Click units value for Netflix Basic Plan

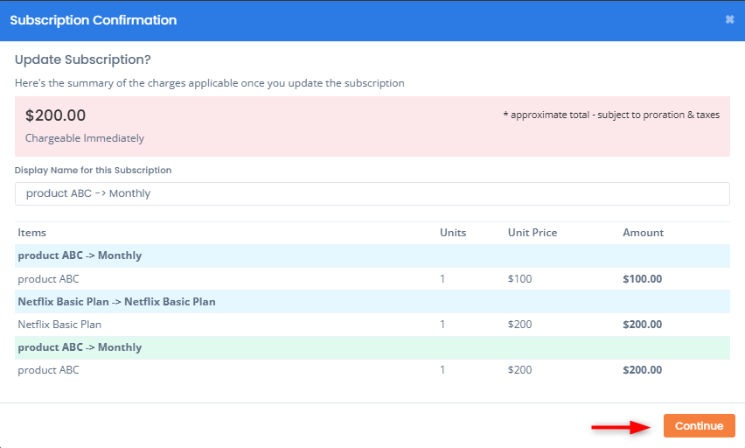click(x=442, y=325)
